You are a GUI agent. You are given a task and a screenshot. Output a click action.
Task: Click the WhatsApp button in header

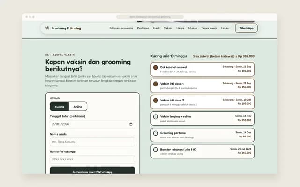(246, 28)
